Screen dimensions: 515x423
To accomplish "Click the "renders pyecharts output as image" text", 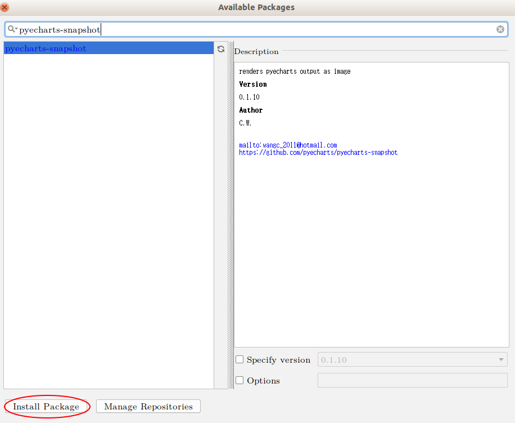I will [x=295, y=72].
